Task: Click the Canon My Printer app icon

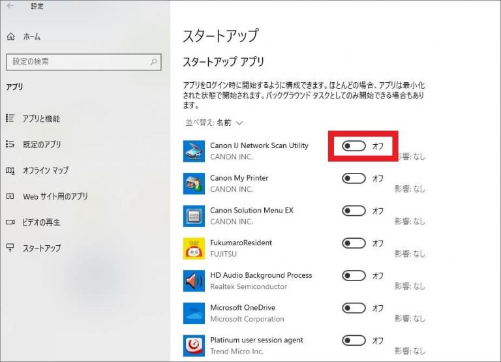Action: click(x=194, y=183)
